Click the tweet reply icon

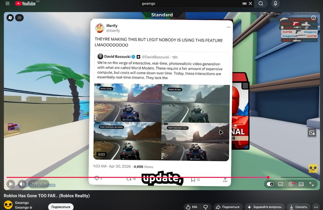(97, 178)
